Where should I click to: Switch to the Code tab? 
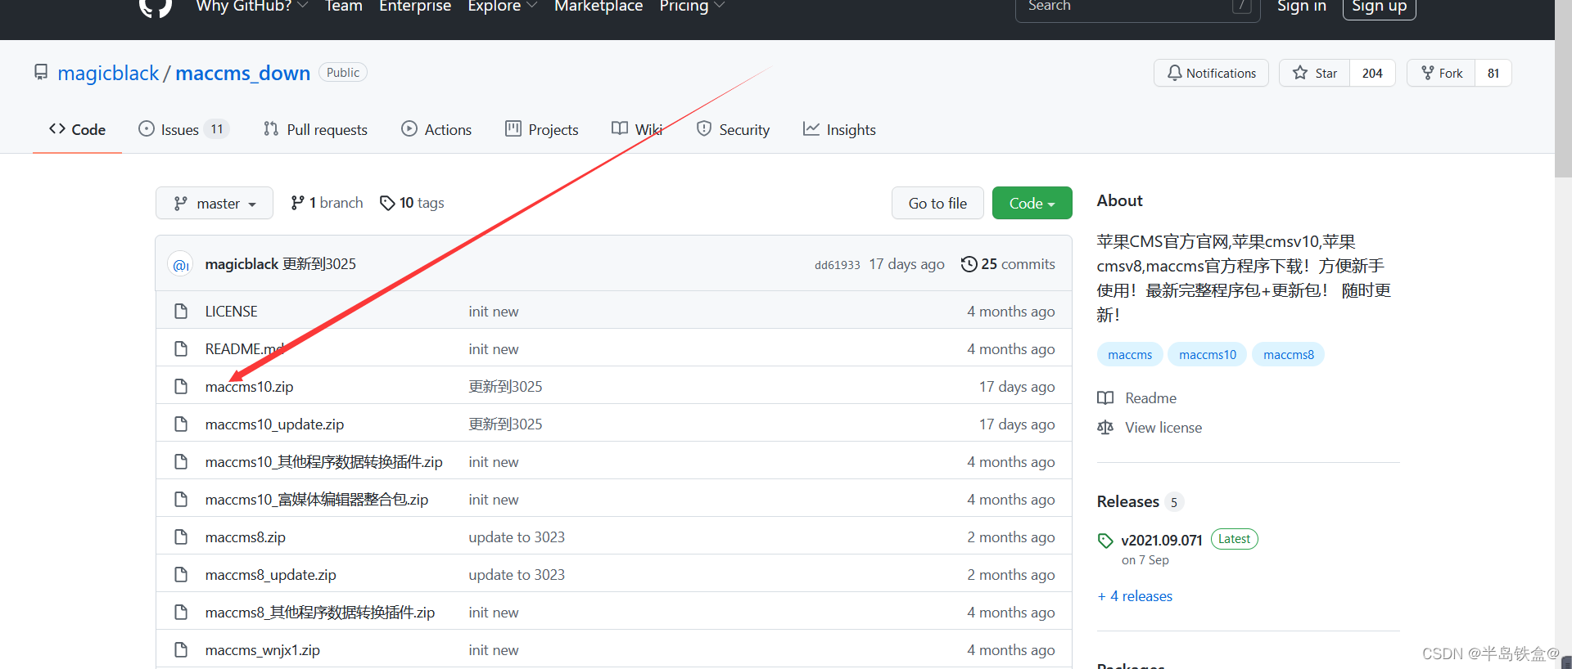[77, 129]
